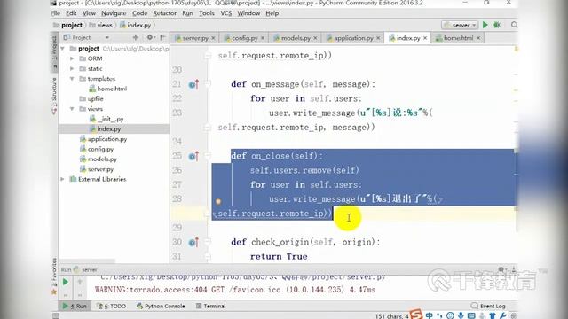Select the upfile folder in tree
Screen dimensions: 568x319
click(91, 98)
